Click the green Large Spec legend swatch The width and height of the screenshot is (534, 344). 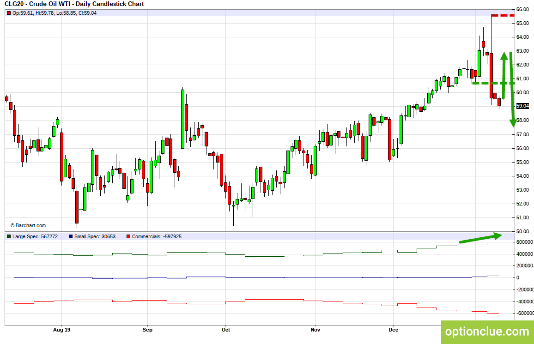point(8,236)
